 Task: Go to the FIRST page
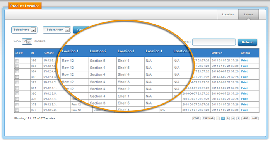pyautogui.click(x=196, y=118)
